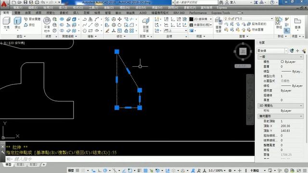Click the Save icon in the quick access toolbar
Viewport: 308px width, 173px height.
(x=26, y=2)
